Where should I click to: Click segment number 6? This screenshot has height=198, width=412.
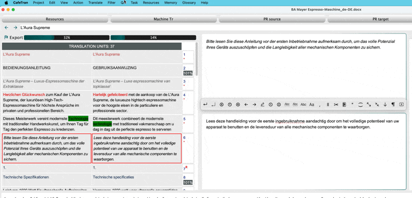click(x=184, y=137)
